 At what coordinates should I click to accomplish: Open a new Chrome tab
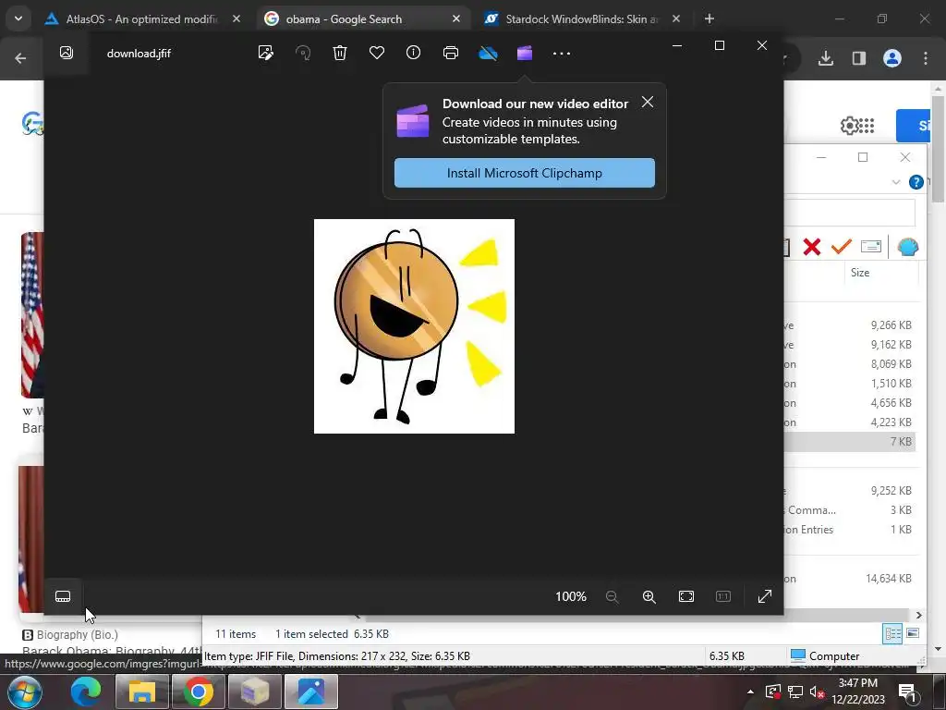(709, 18)
